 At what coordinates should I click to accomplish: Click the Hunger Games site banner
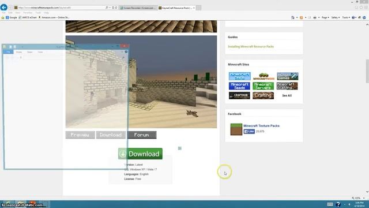287,76
